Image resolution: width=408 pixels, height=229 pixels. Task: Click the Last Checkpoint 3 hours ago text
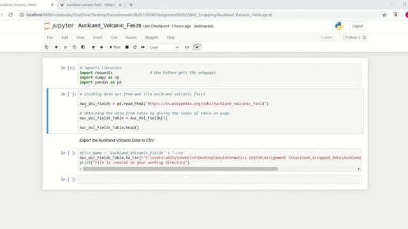pyautogui.click(x=166, y=26)
